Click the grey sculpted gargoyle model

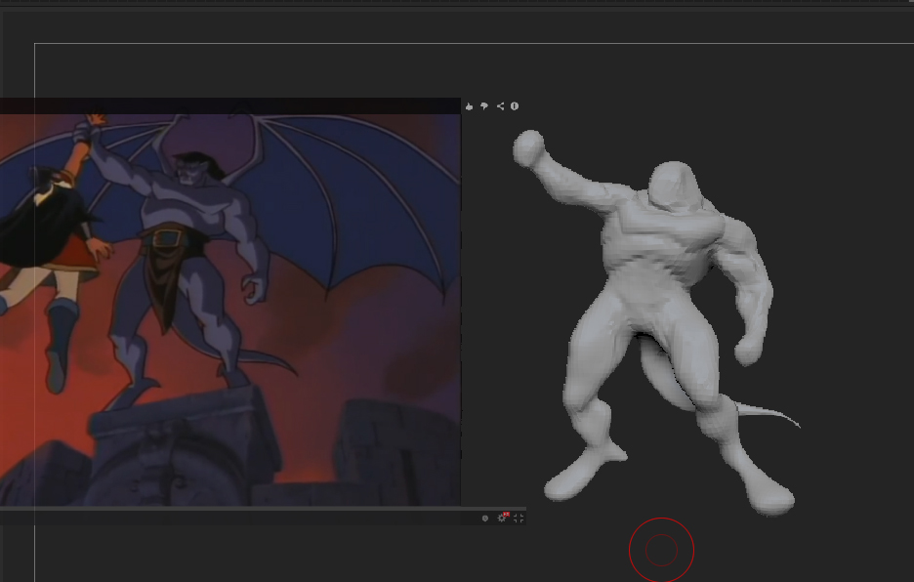pyautogui.click(x=656, y=322)
